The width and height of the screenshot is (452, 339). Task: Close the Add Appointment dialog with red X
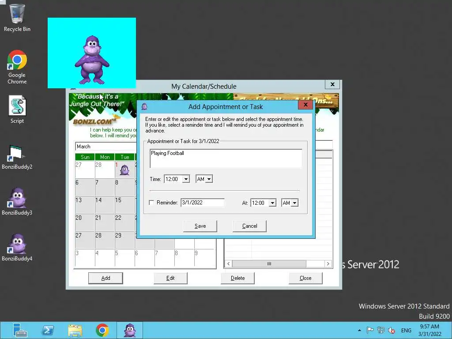pos(305,105)
